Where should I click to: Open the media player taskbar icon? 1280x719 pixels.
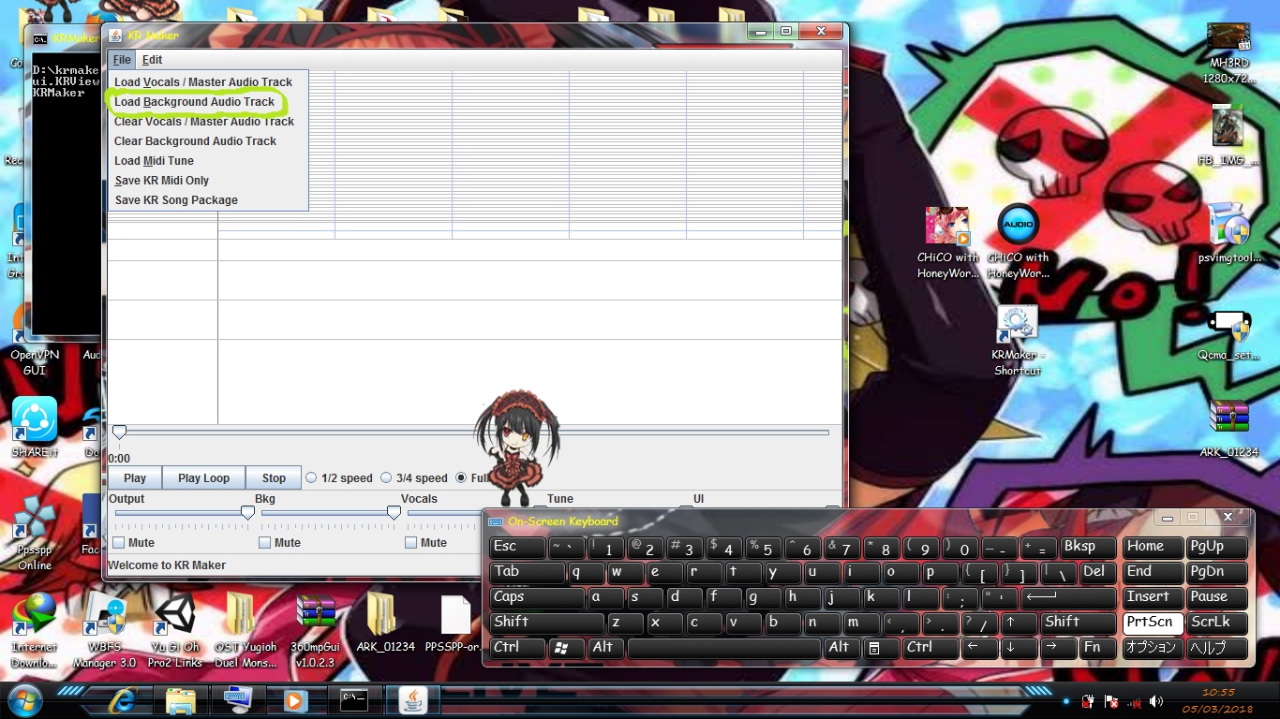click(x=294, y=699)
